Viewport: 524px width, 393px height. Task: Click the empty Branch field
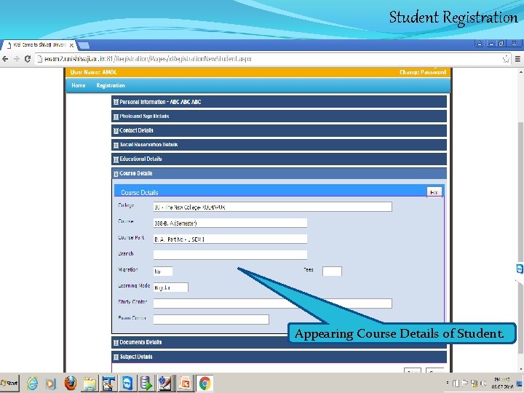point(230,255)
